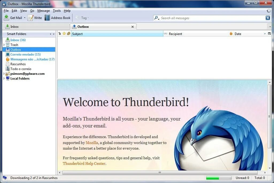274x183 pixels.
Task: Sort by Date column
Action: (x=250, y=34)
